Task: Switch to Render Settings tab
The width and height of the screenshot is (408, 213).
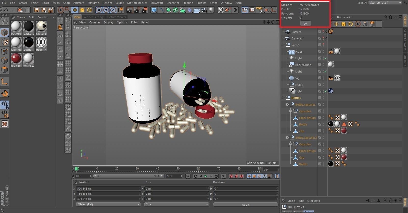Action: pyautogui.click(x=94, y=17)
